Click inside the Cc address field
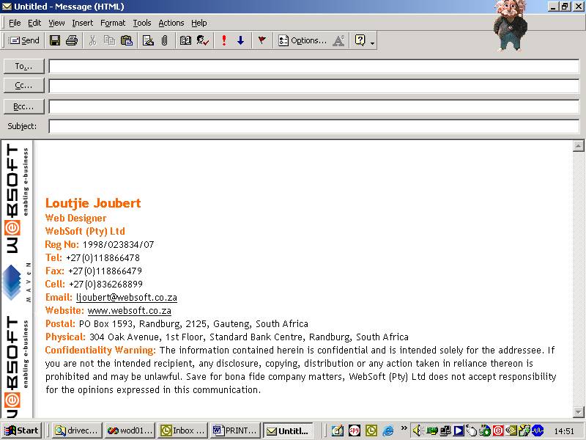The width and height of the screenshot is (586, 440). [314, 86]
